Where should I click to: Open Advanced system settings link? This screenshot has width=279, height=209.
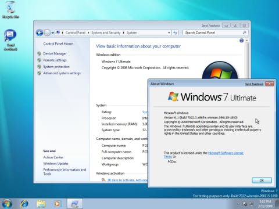tap(62, 73)
